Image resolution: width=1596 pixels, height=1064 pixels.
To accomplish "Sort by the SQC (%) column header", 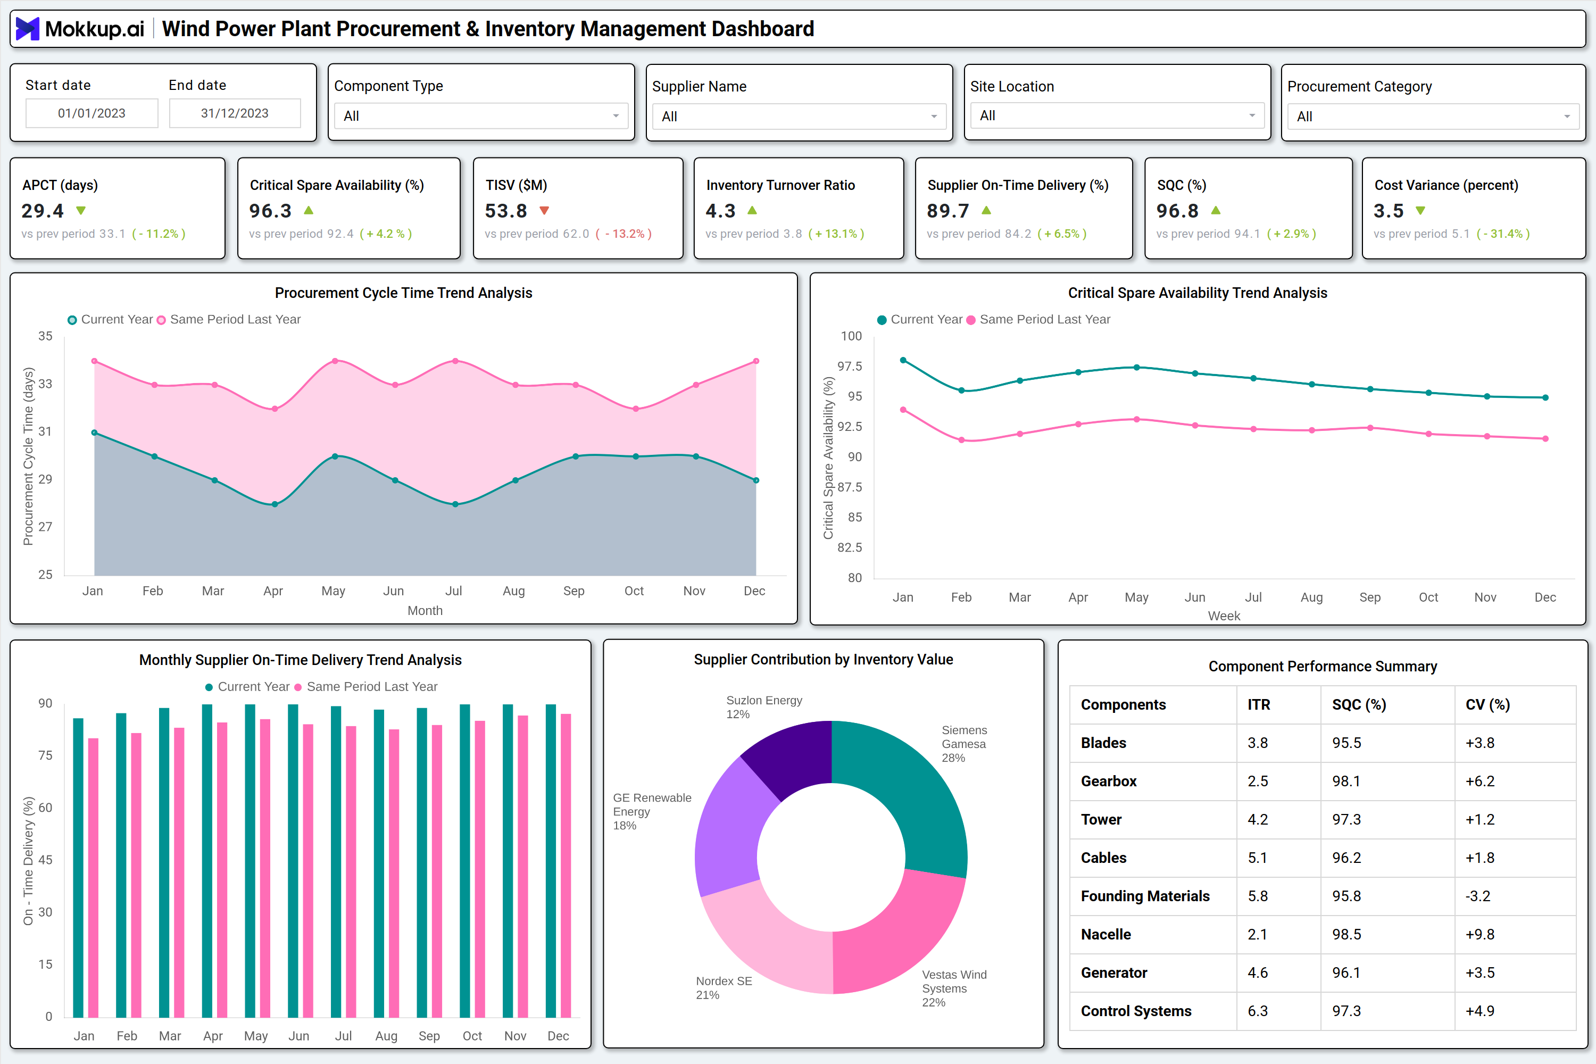I will click(1359, 705).
